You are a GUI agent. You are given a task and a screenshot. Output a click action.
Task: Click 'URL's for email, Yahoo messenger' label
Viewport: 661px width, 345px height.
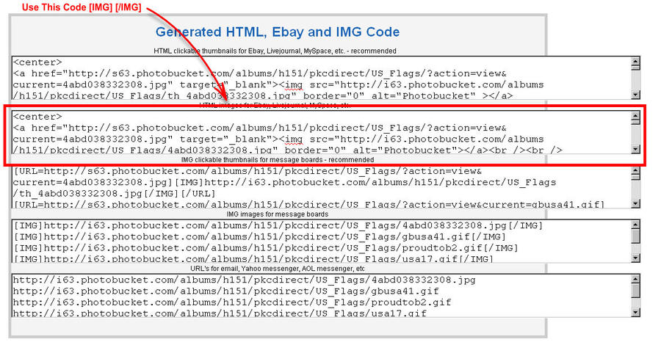pyautogui.click(x=277, y=269)
